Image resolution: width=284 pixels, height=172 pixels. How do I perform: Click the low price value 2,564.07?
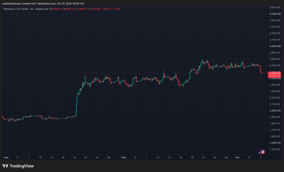coord(82,9)
